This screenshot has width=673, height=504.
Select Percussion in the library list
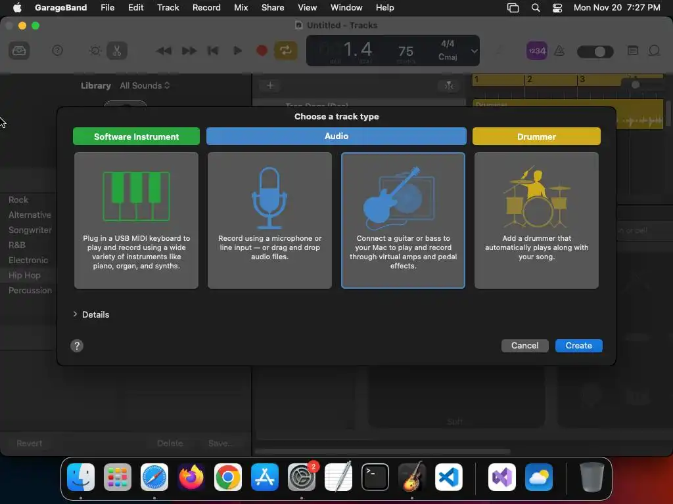coord(30,291)
